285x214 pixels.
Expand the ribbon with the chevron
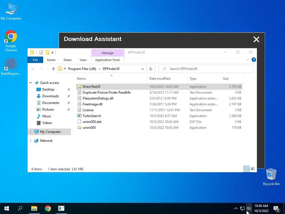click(x=247, y=60)
